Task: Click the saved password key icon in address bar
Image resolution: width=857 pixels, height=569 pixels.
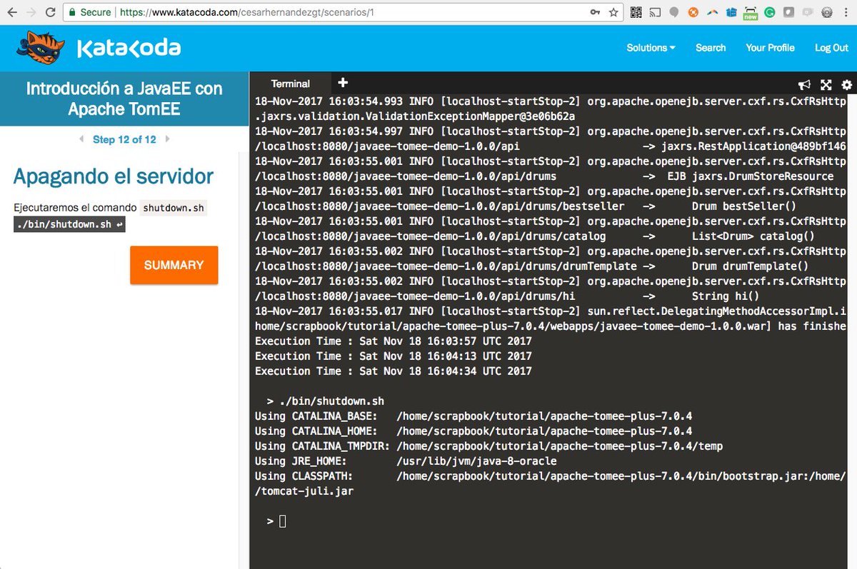Action: click(x=595, y=12)
